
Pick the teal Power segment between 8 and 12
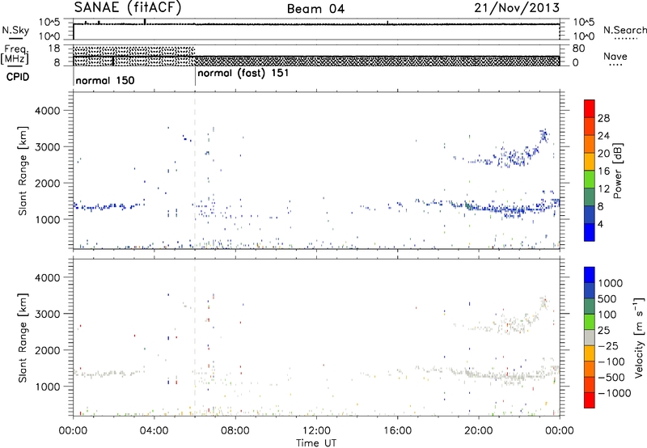coord(590,197)
